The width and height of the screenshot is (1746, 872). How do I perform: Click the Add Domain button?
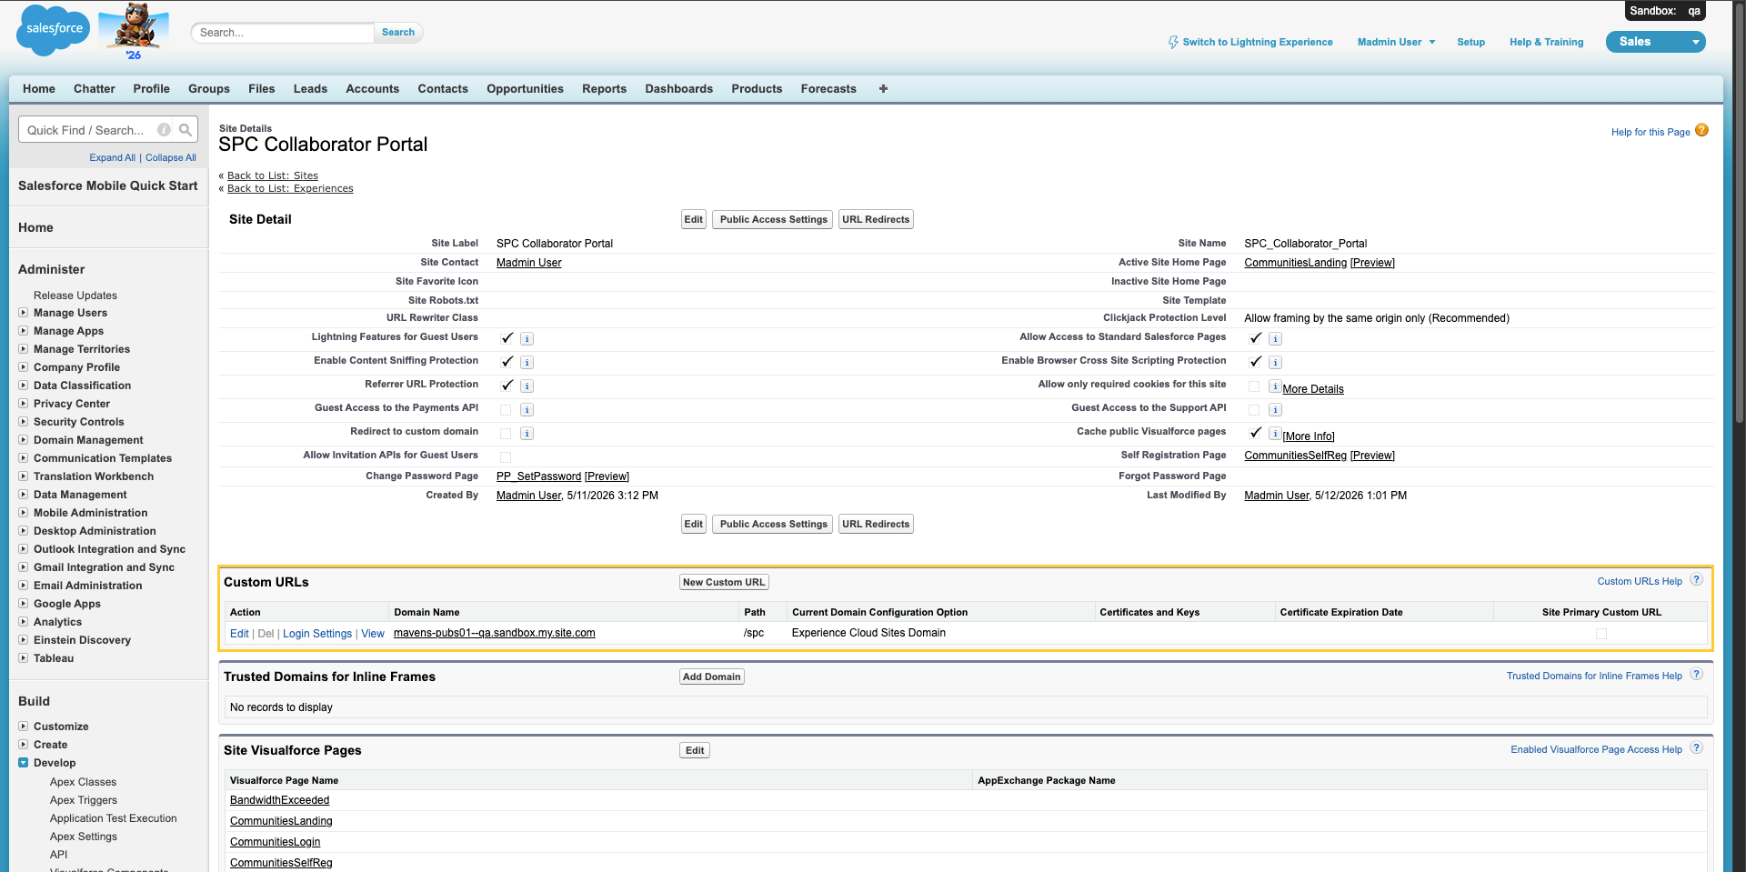click(712, 677)
